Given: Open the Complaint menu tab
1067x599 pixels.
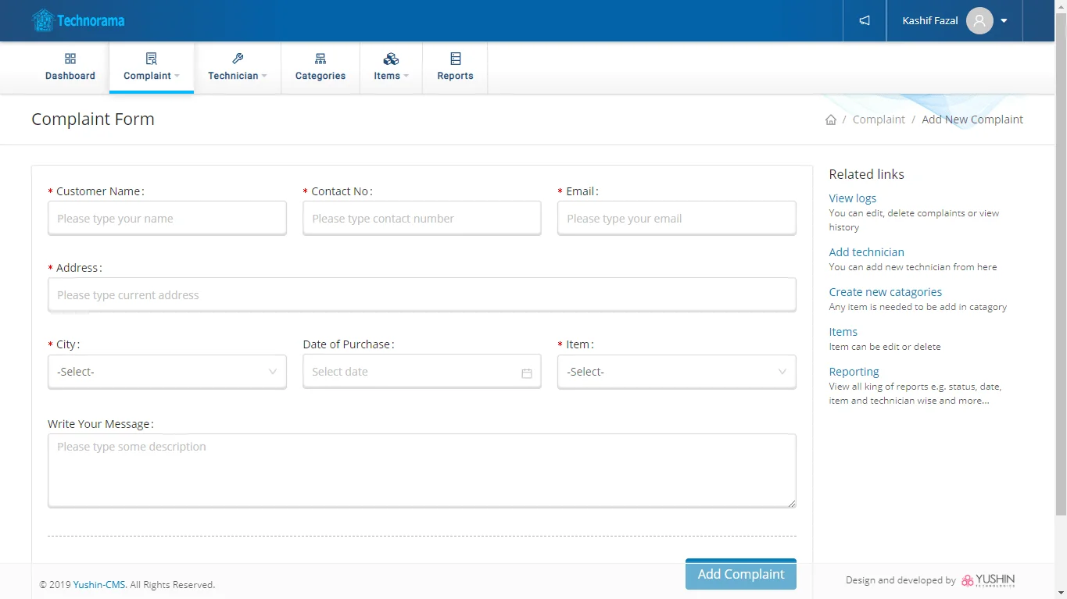Looking at the screenshot, I should (151, 68).
